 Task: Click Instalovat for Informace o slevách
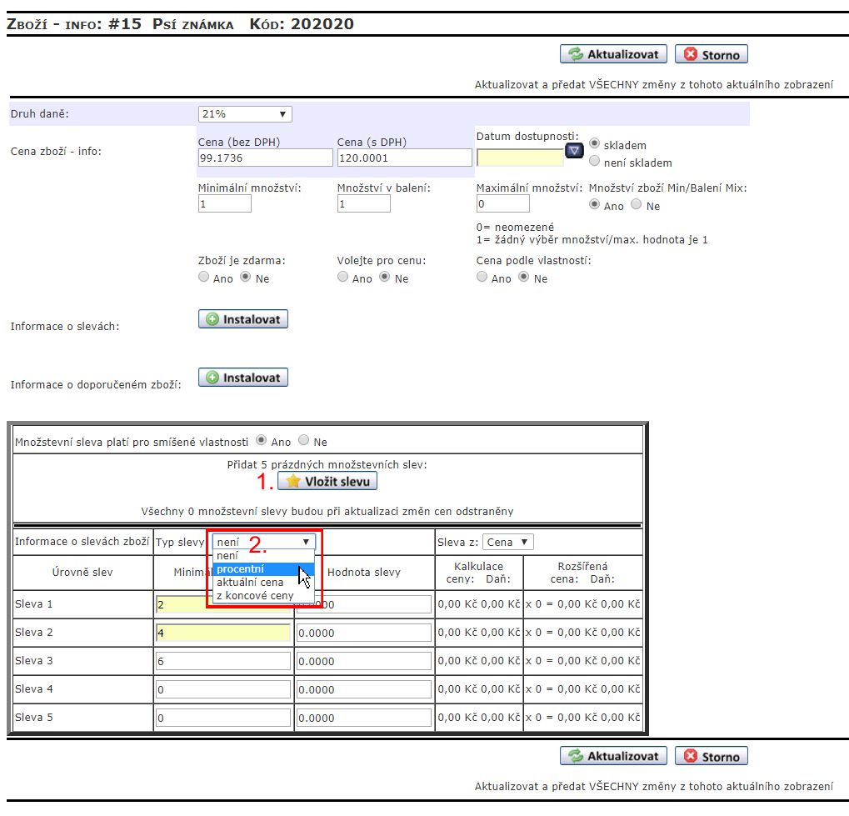tap(243, 319)
